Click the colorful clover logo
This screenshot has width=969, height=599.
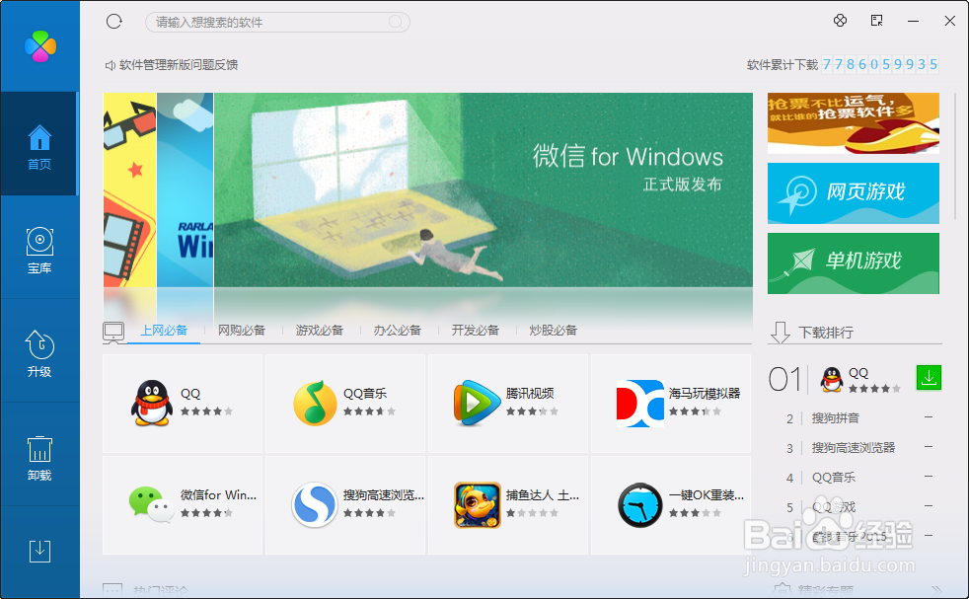tap(40, 46)
